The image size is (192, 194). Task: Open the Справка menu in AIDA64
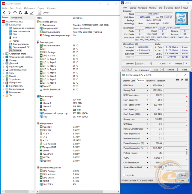(x=51, y=8)
